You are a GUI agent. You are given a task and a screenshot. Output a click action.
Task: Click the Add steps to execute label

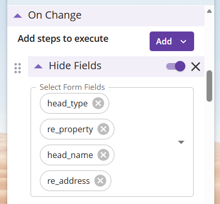click(x=63, y=39)
